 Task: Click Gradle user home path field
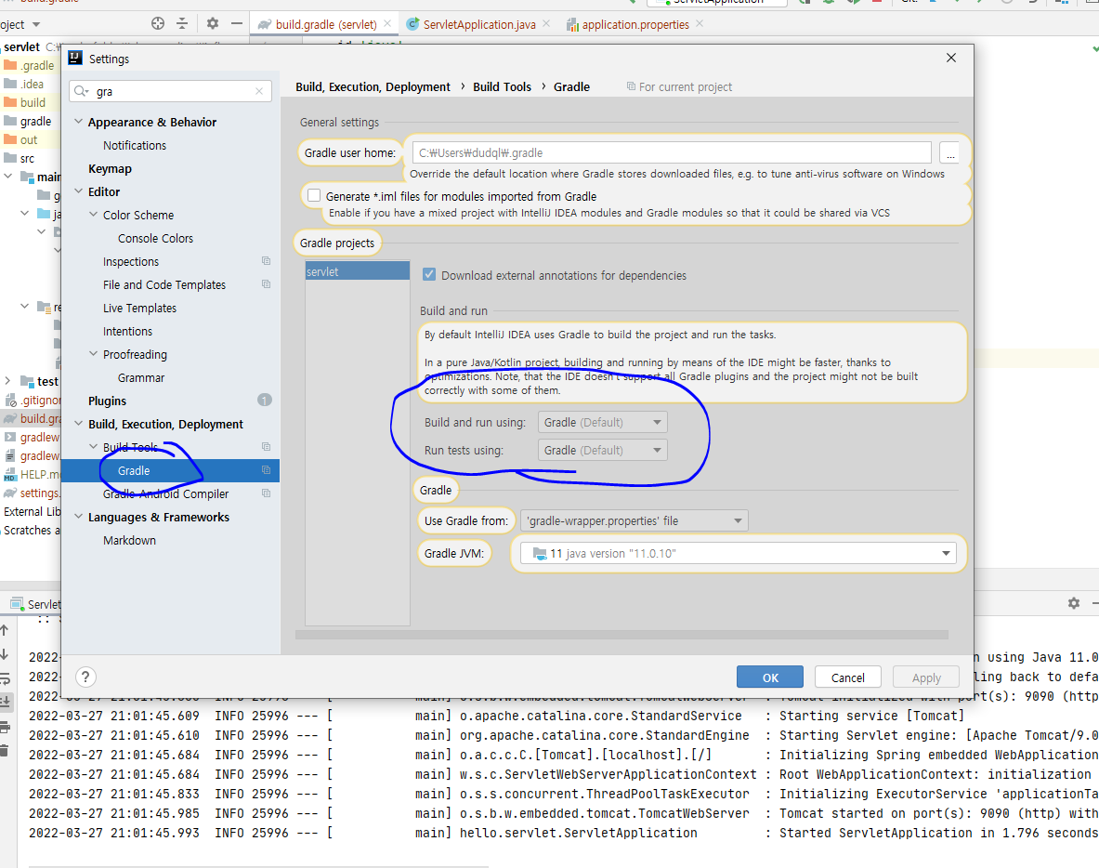pyautogui.click(x=672, y=152)
